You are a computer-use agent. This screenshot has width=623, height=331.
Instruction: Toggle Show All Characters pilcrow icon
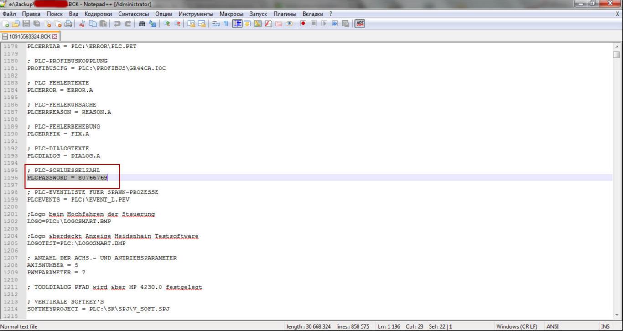[x=226, y=24]
